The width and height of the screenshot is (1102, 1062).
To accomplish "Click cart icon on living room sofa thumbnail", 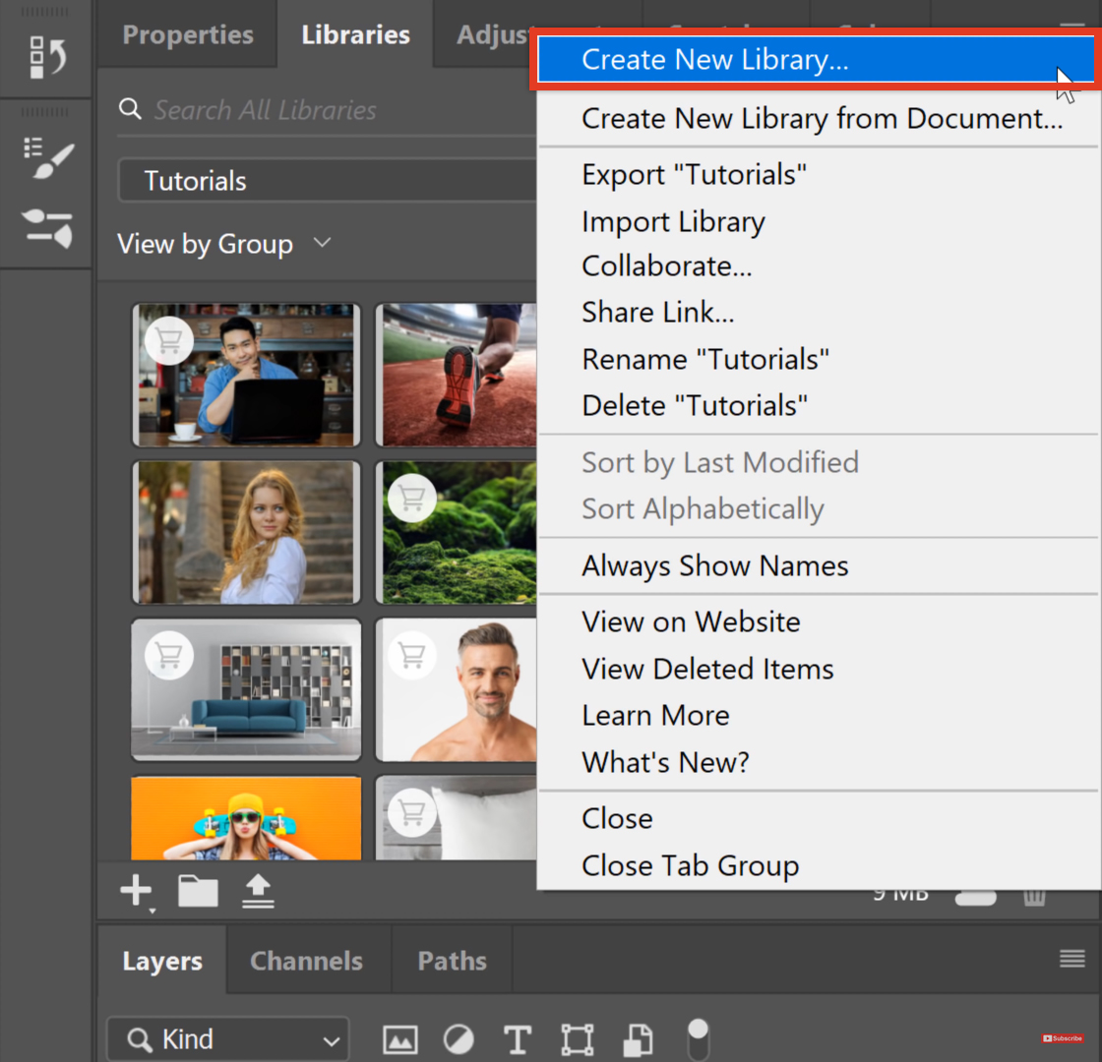I will 168,655.
